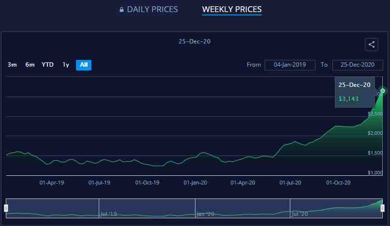Click the left handle of the range navigator
This screenshot has width=390, height=226.
point(6,208)
